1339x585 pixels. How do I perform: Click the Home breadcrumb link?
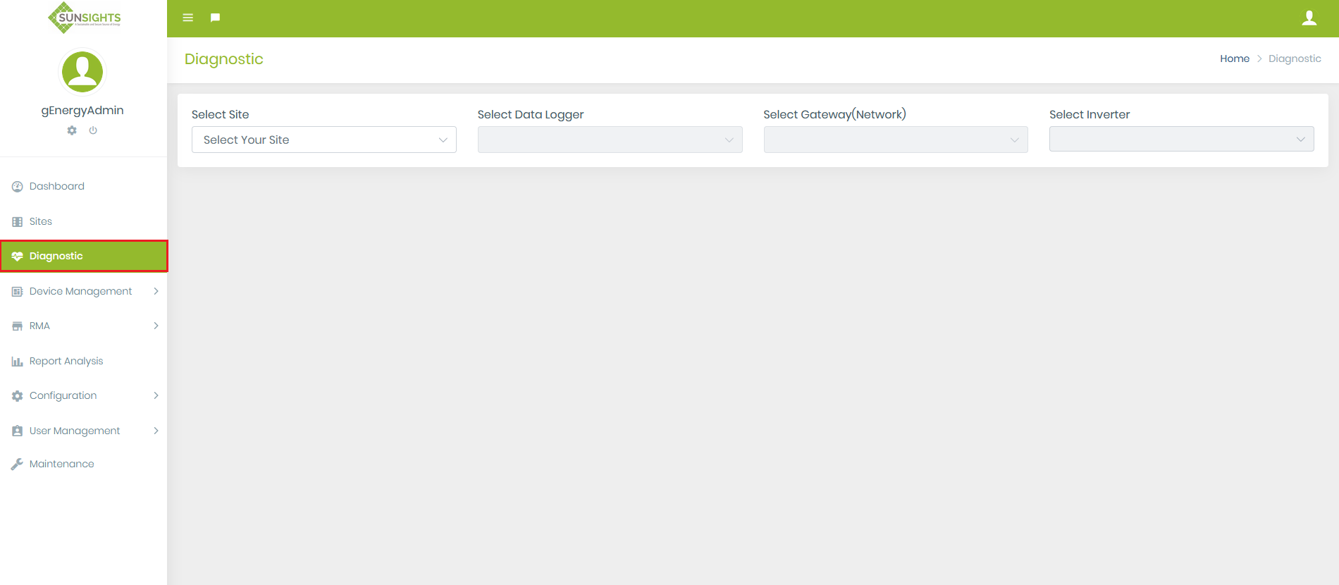[1234, 58]
